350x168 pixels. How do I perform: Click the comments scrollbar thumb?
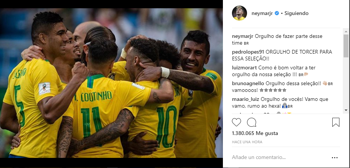pos(346,46)
